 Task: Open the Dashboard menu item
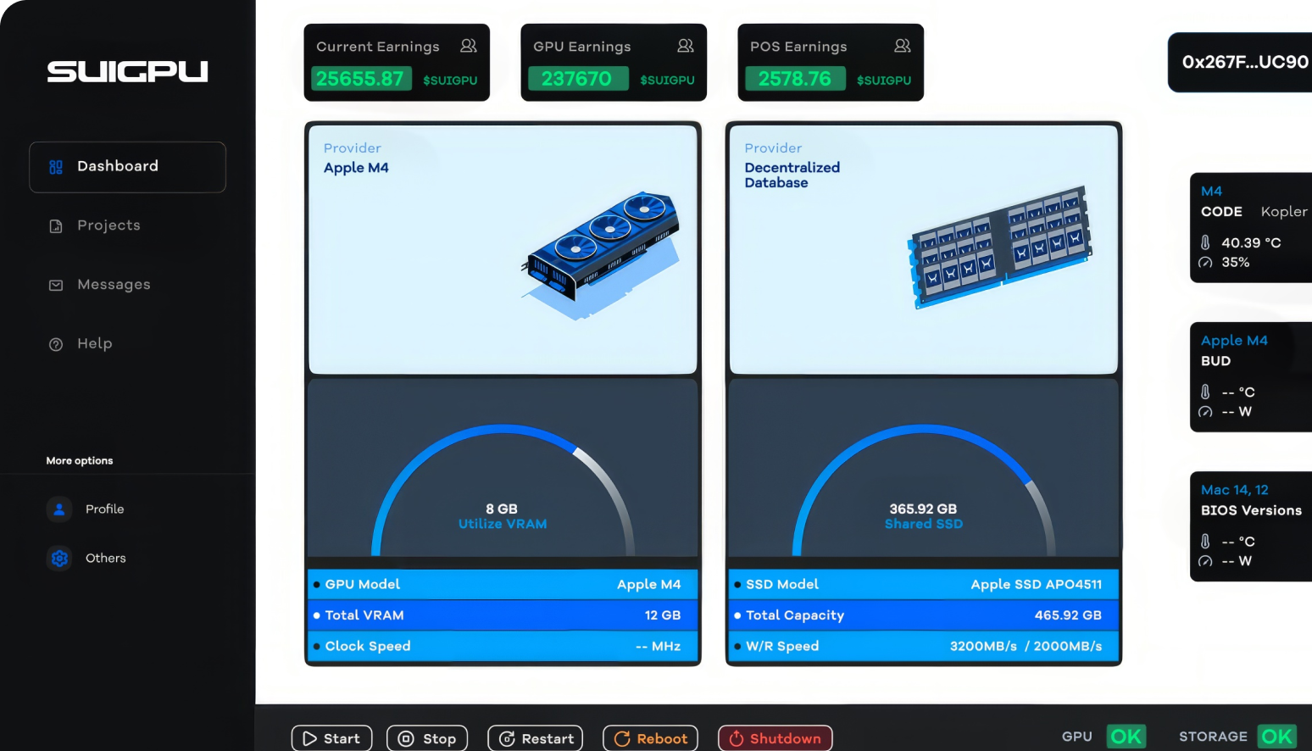(x=127, y=167)
